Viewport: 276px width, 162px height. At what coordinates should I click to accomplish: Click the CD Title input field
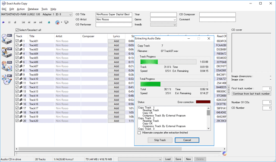tap(114, 14)
